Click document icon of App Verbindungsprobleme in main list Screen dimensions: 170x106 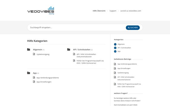[x=34, y=77]
